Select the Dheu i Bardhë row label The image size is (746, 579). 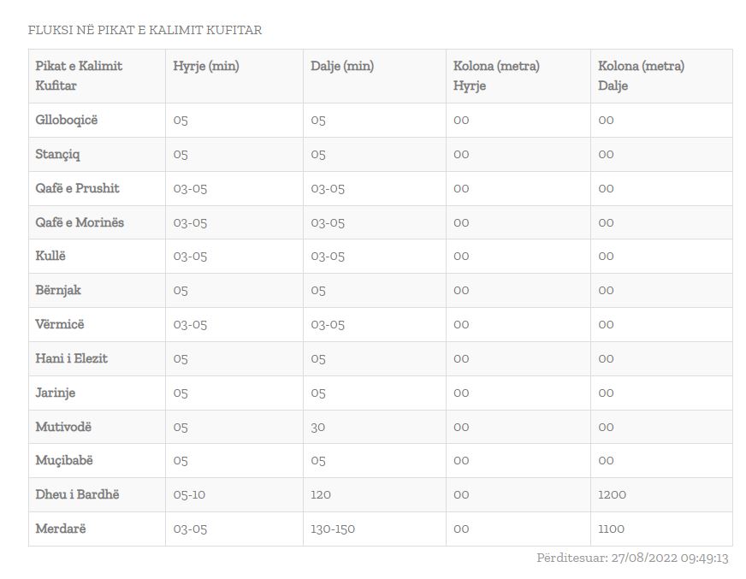[77, 494]
